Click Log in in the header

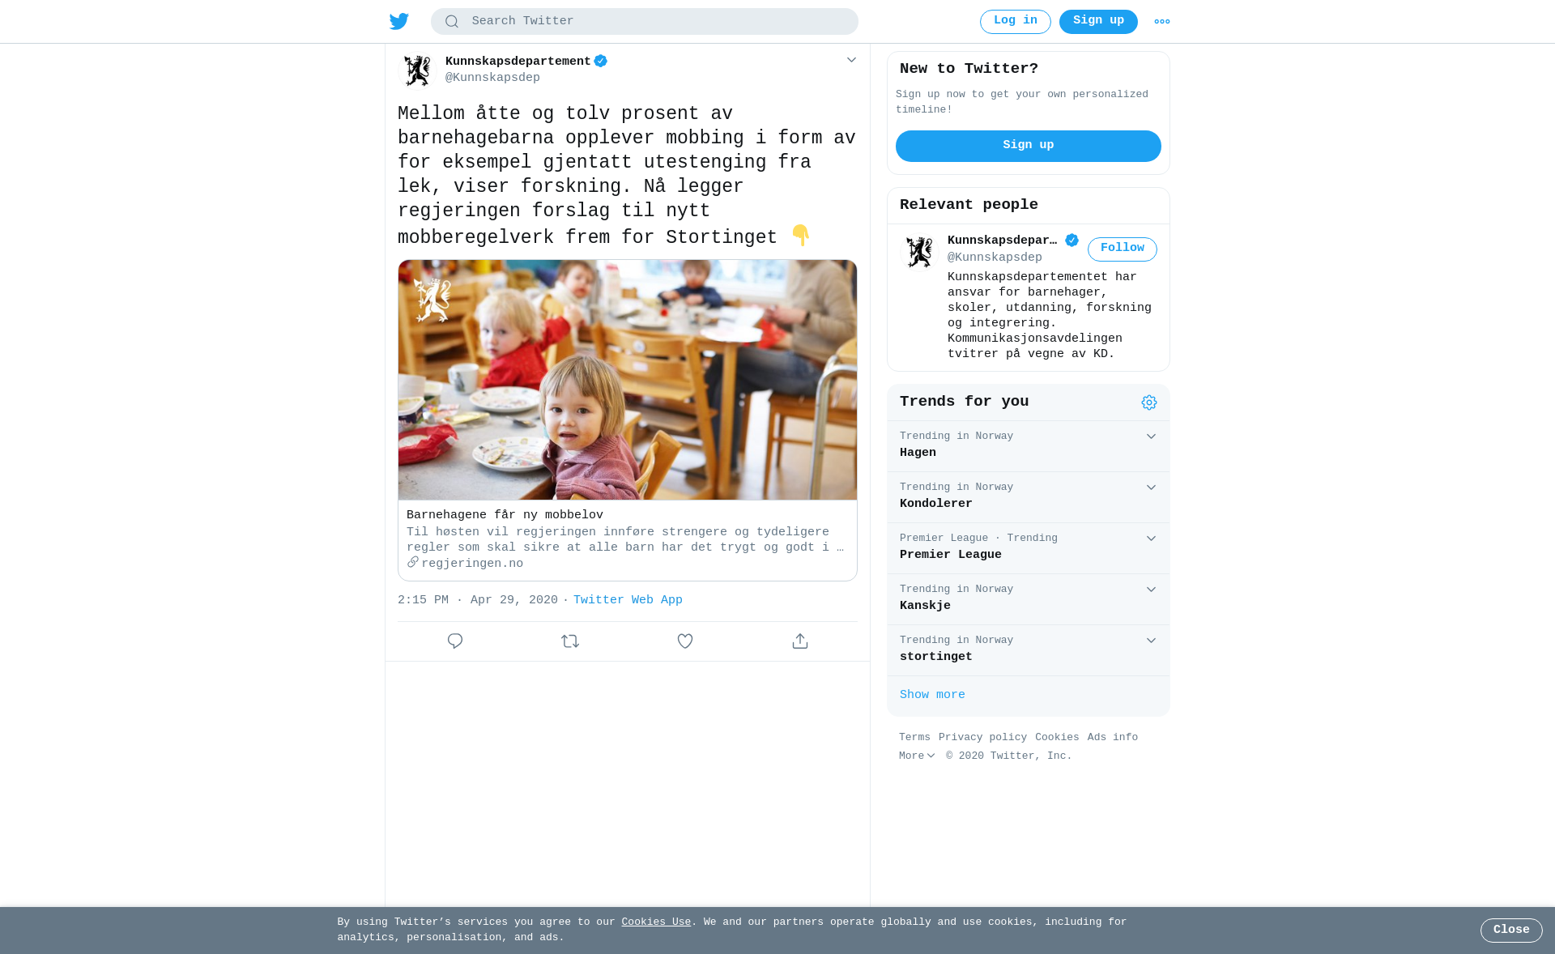click(1016, 22)
